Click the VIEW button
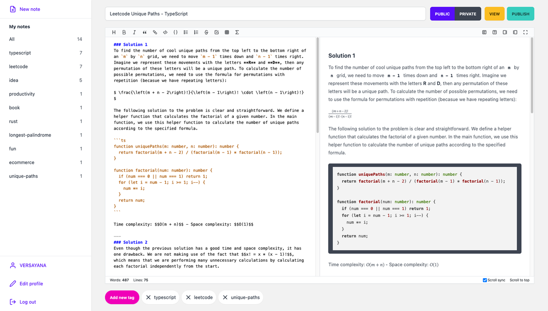Screen dimensions: 548x311 [494, 14]
